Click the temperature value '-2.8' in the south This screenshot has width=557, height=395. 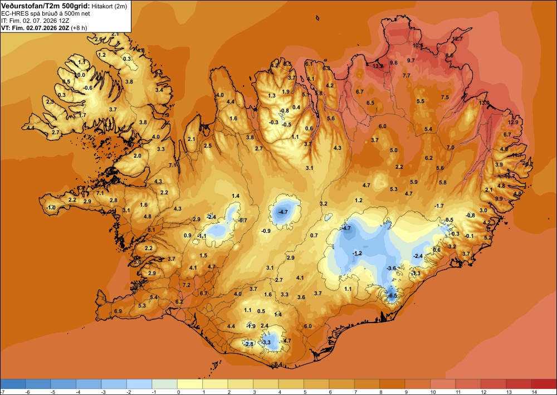(249, 344)
